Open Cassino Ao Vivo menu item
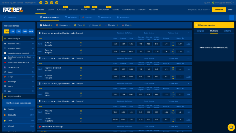Screen dimensions: 236x133 pos(129,10)
